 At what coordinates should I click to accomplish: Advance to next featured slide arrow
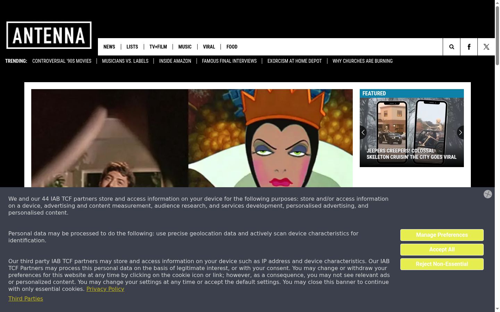point(460,132)
